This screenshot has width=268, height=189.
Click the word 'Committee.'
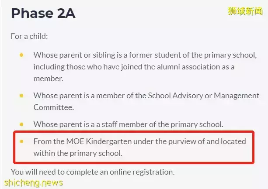[54, 107]
